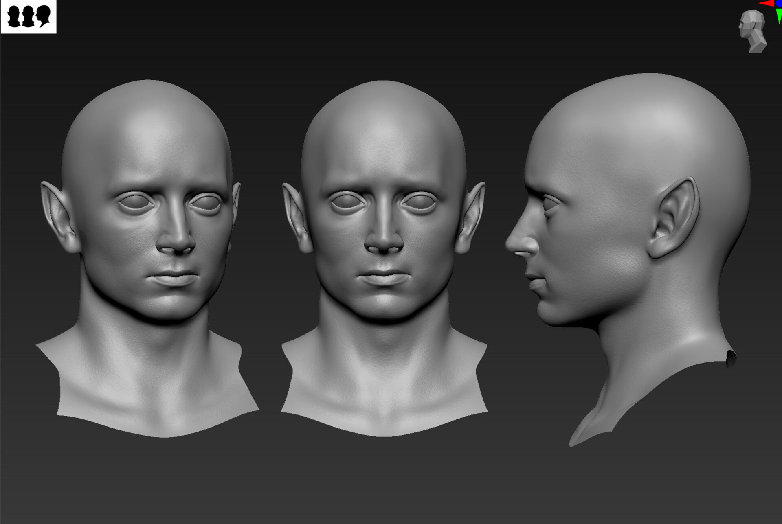
Task: Click the blue Z-axis dot on the gizmo
Action: tap(779, 3)
